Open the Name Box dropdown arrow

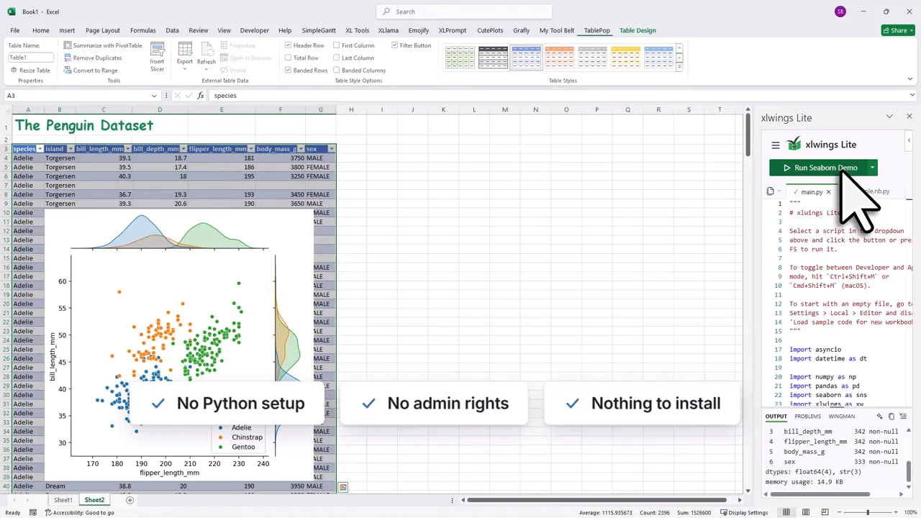(x=154, y=96)
